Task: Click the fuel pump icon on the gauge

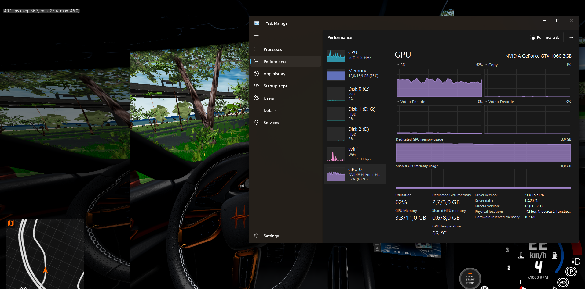Action: coord(555,255)
